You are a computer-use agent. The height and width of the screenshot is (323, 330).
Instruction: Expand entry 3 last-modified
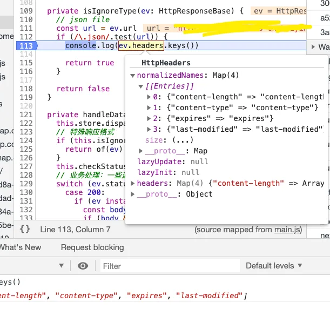pyautogui.click(x=149, y=129)
